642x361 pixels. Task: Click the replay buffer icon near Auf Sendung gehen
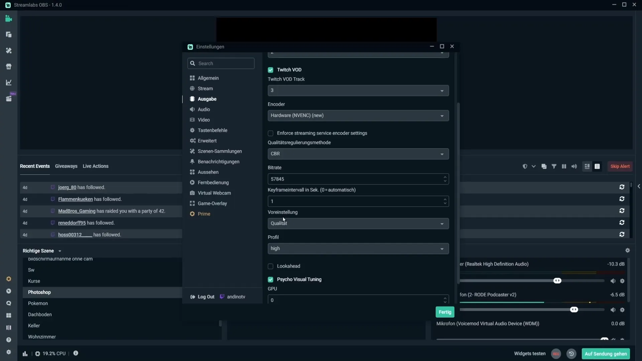571,354
